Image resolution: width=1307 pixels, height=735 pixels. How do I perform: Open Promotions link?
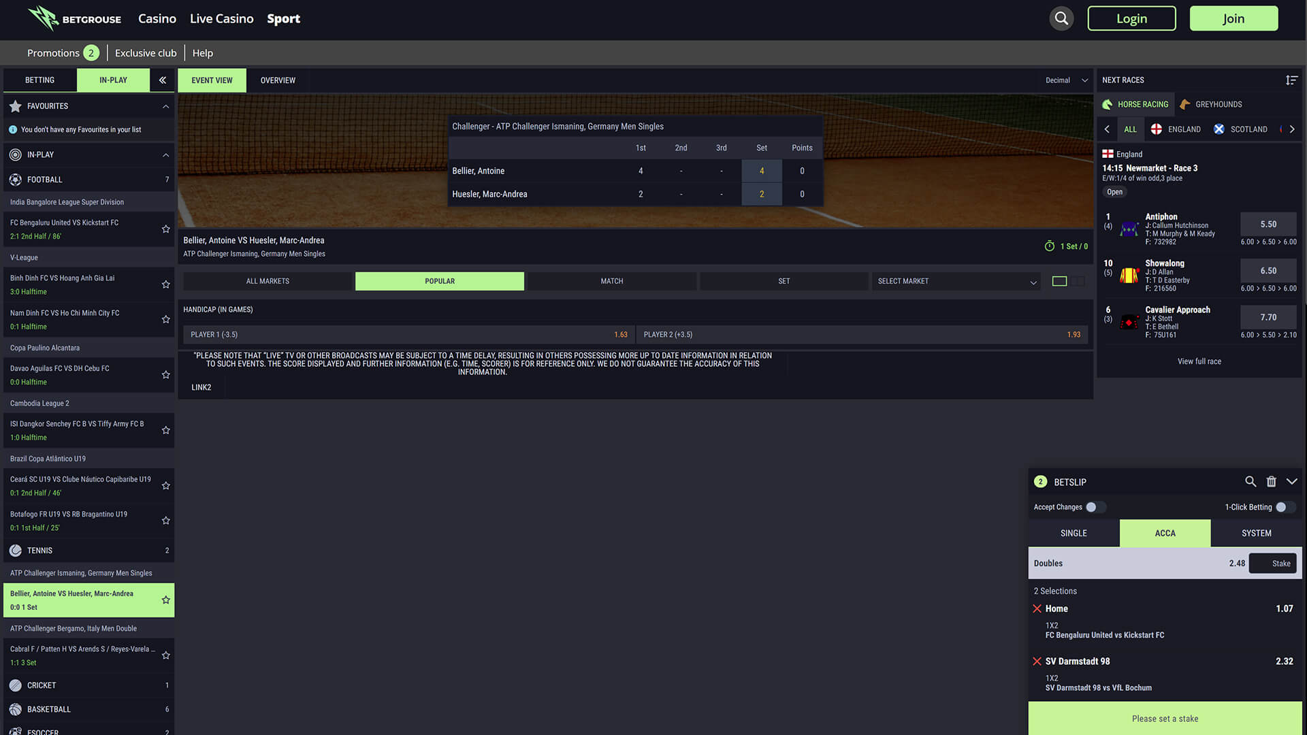tap(63, 53)
